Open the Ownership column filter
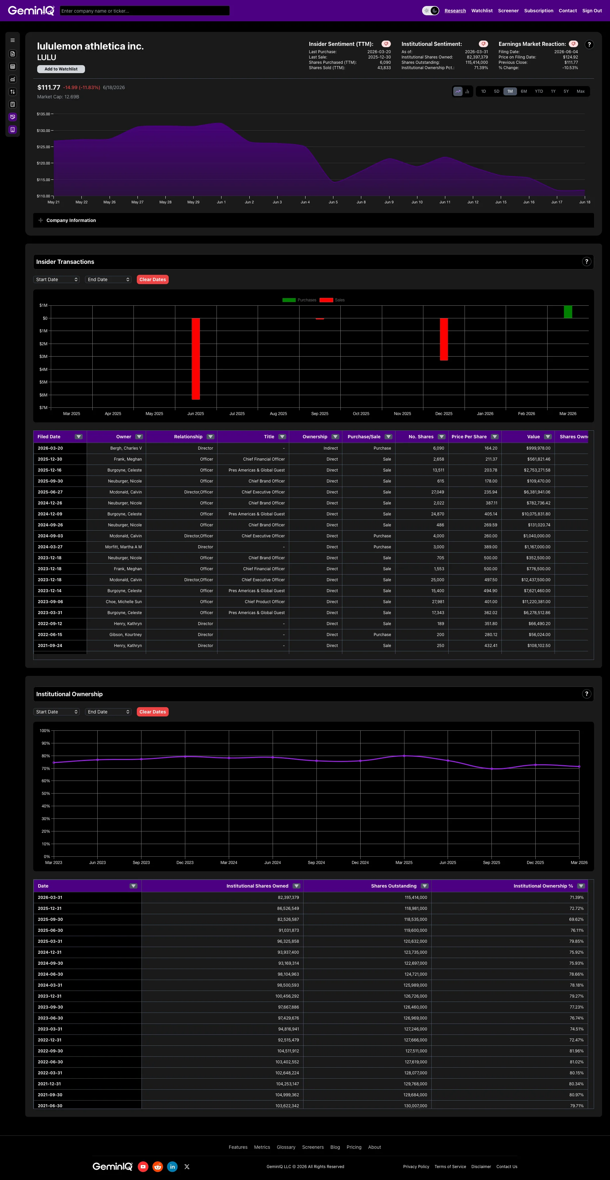The height and width of the screenshot is (1180, 610). (335, 437)
